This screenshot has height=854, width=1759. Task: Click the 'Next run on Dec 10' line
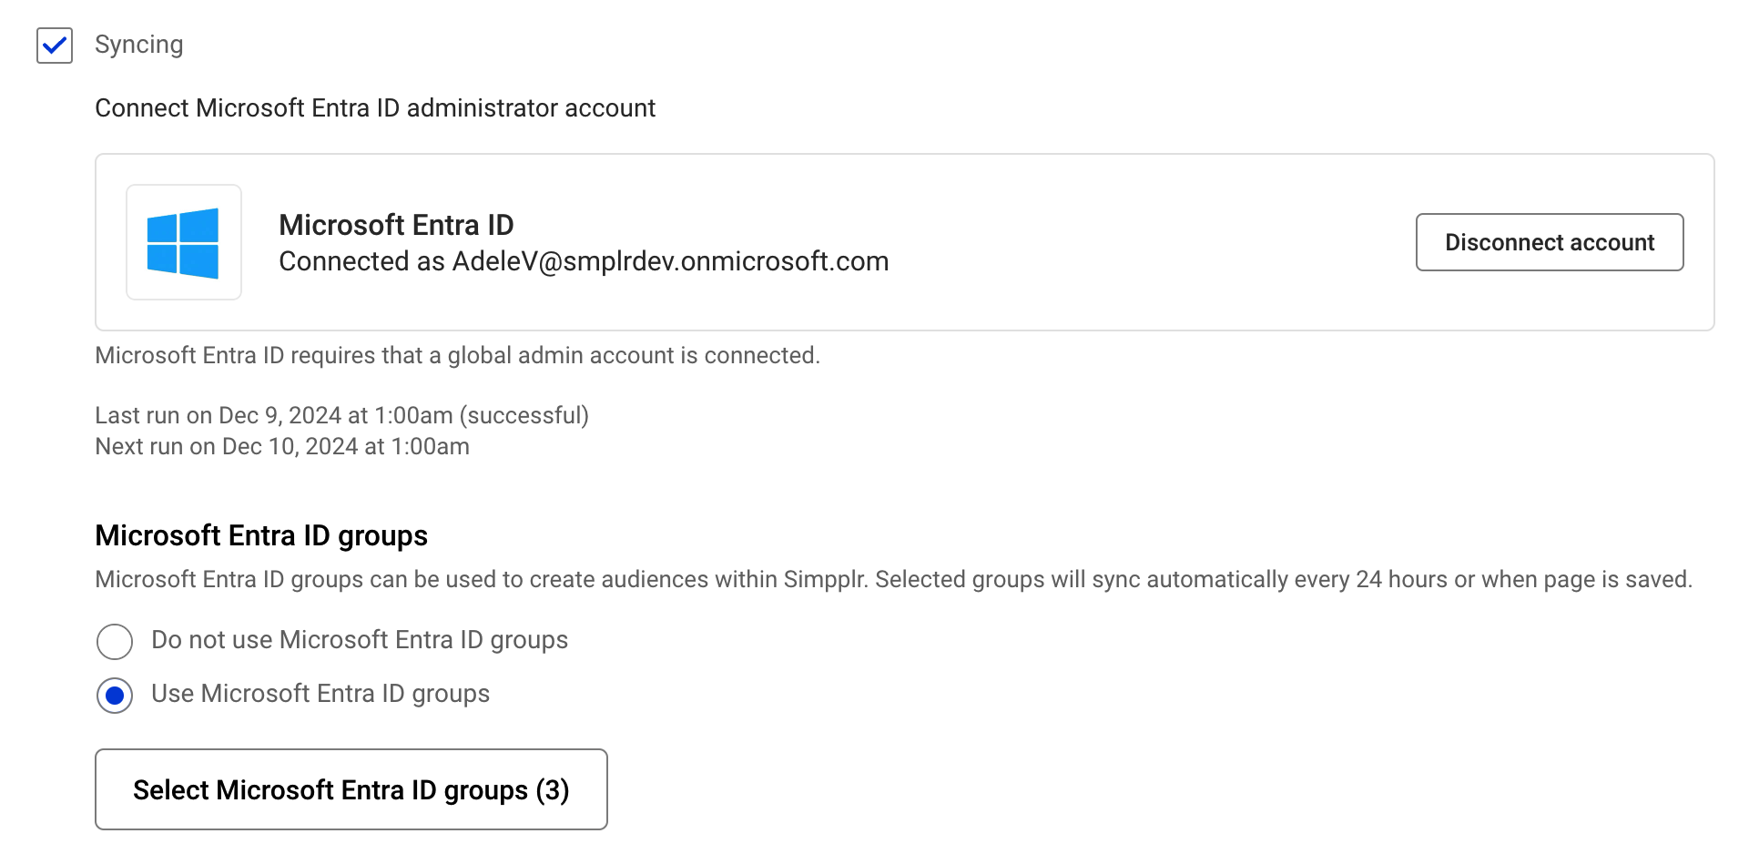[x=281, y=447]
